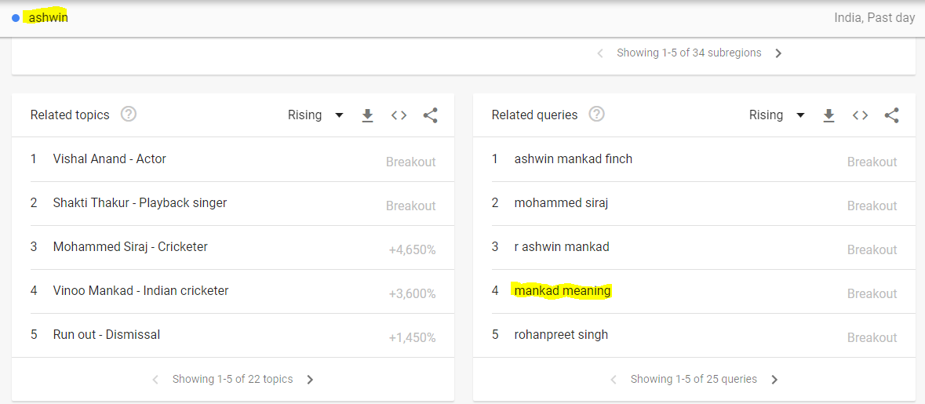Screen dimensions: 925x404
Task: Open Rising dropdown in Related topics
Action: pyautogui.click(x=315, y=115)
